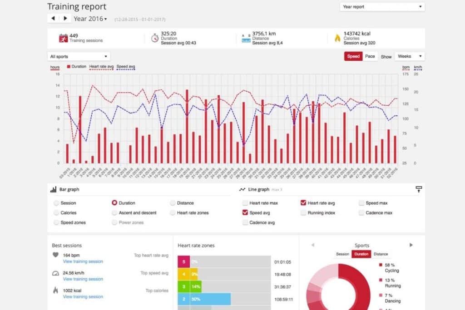Click heart rate zone 5 color block
Screen dimensions: 465x310
click(183, 262)
